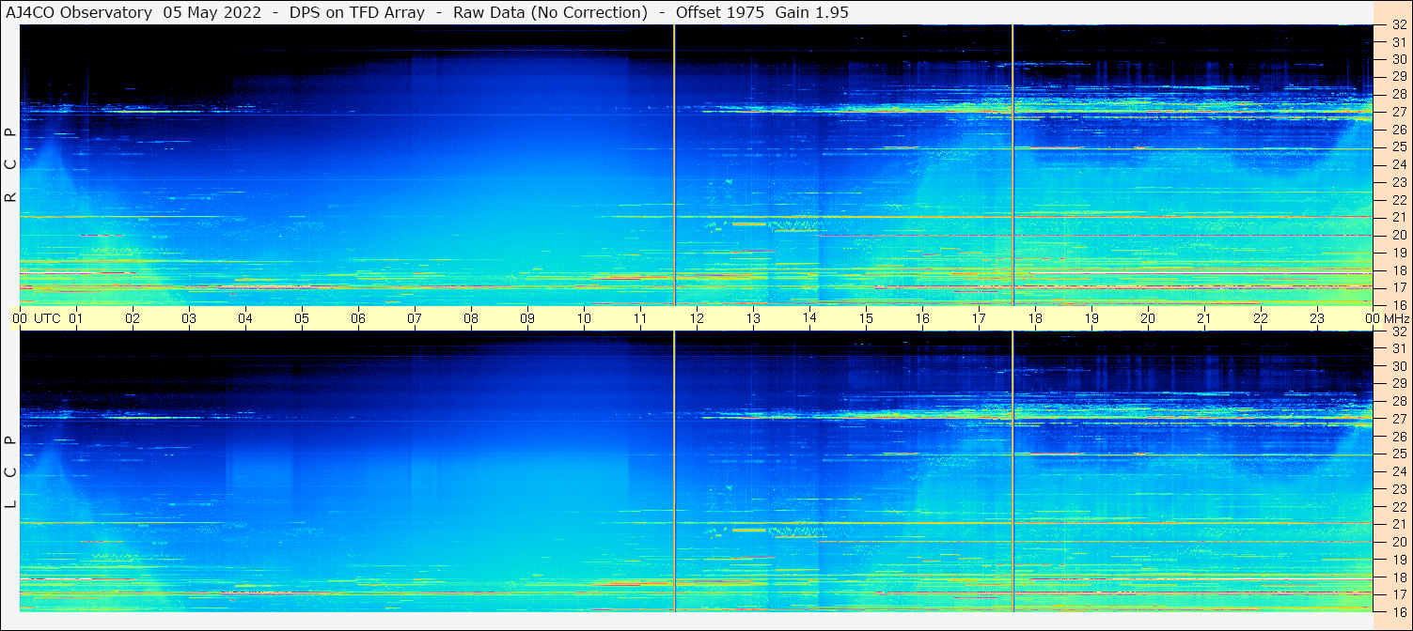This screenshot has height=631, width=1413.
Task: Select hour tick "20" on UTC axis
Action: pyautogui.click(x=1148, y=318)
